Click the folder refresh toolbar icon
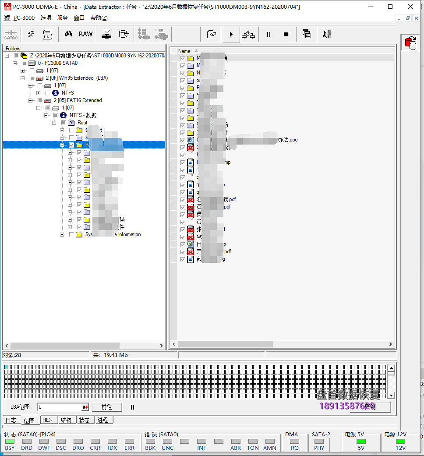 pos(212,34)
